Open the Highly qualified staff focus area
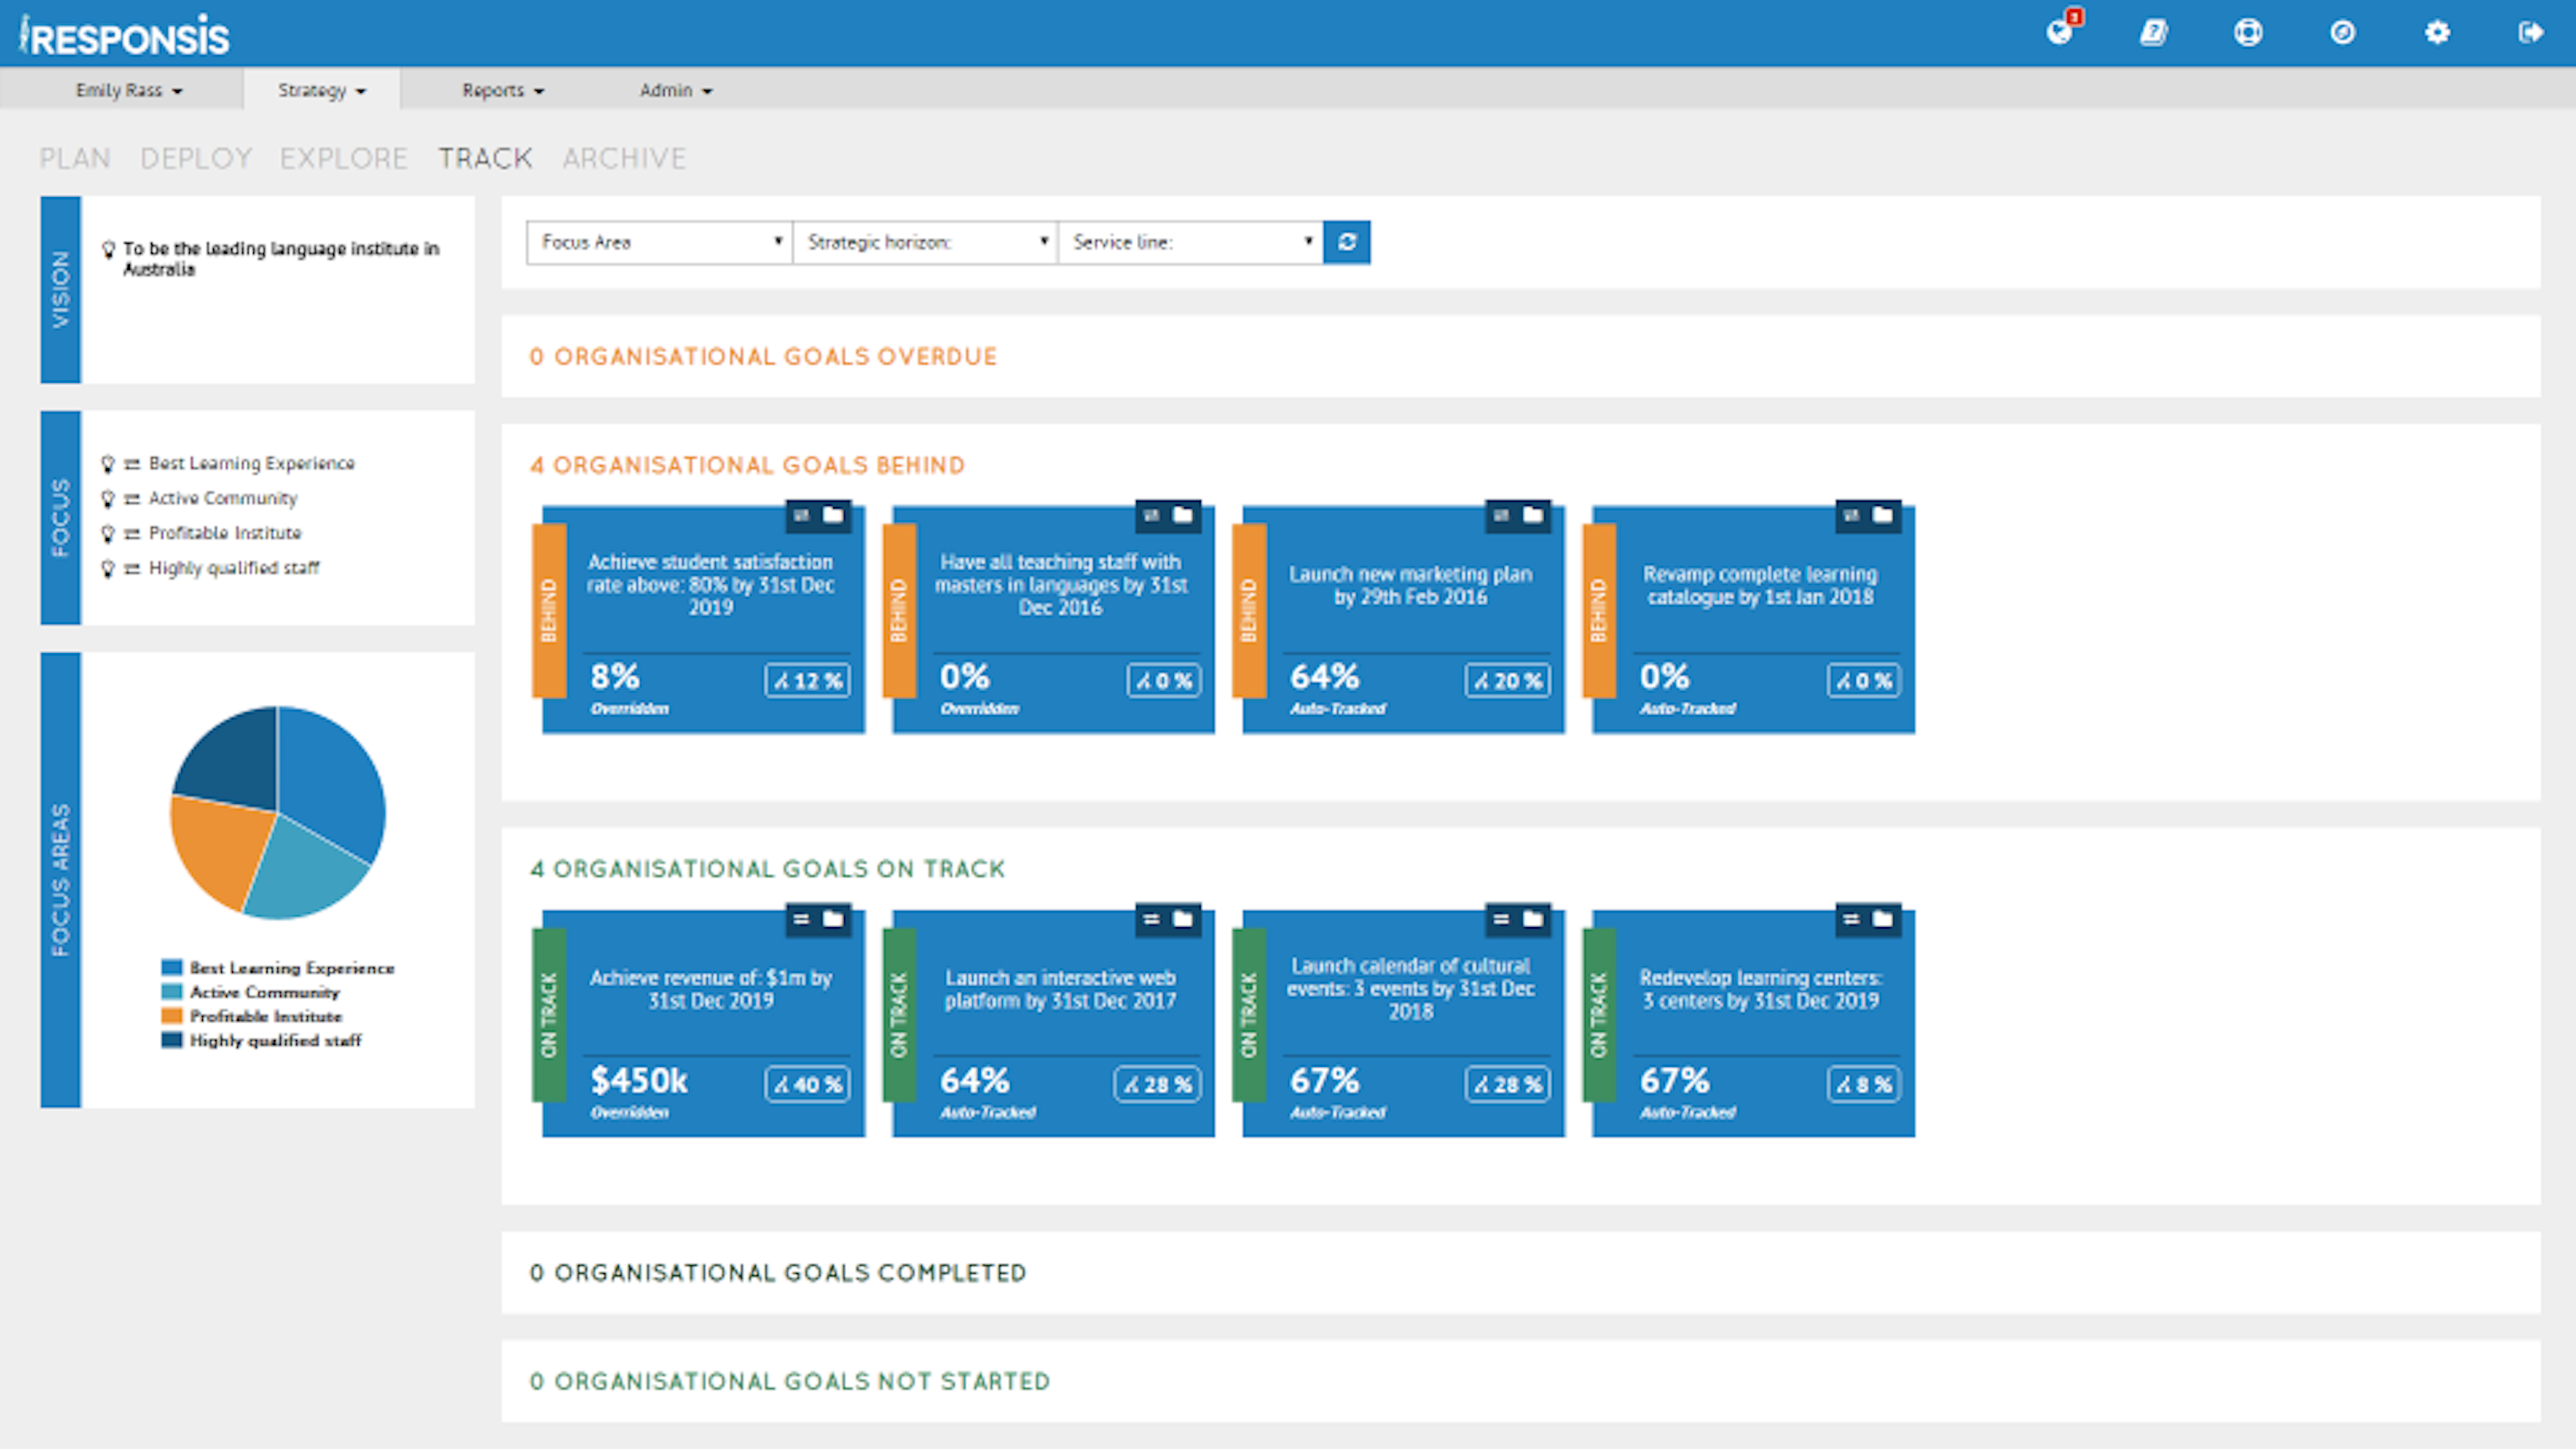2576x1449 pixels. coord(233,568)
